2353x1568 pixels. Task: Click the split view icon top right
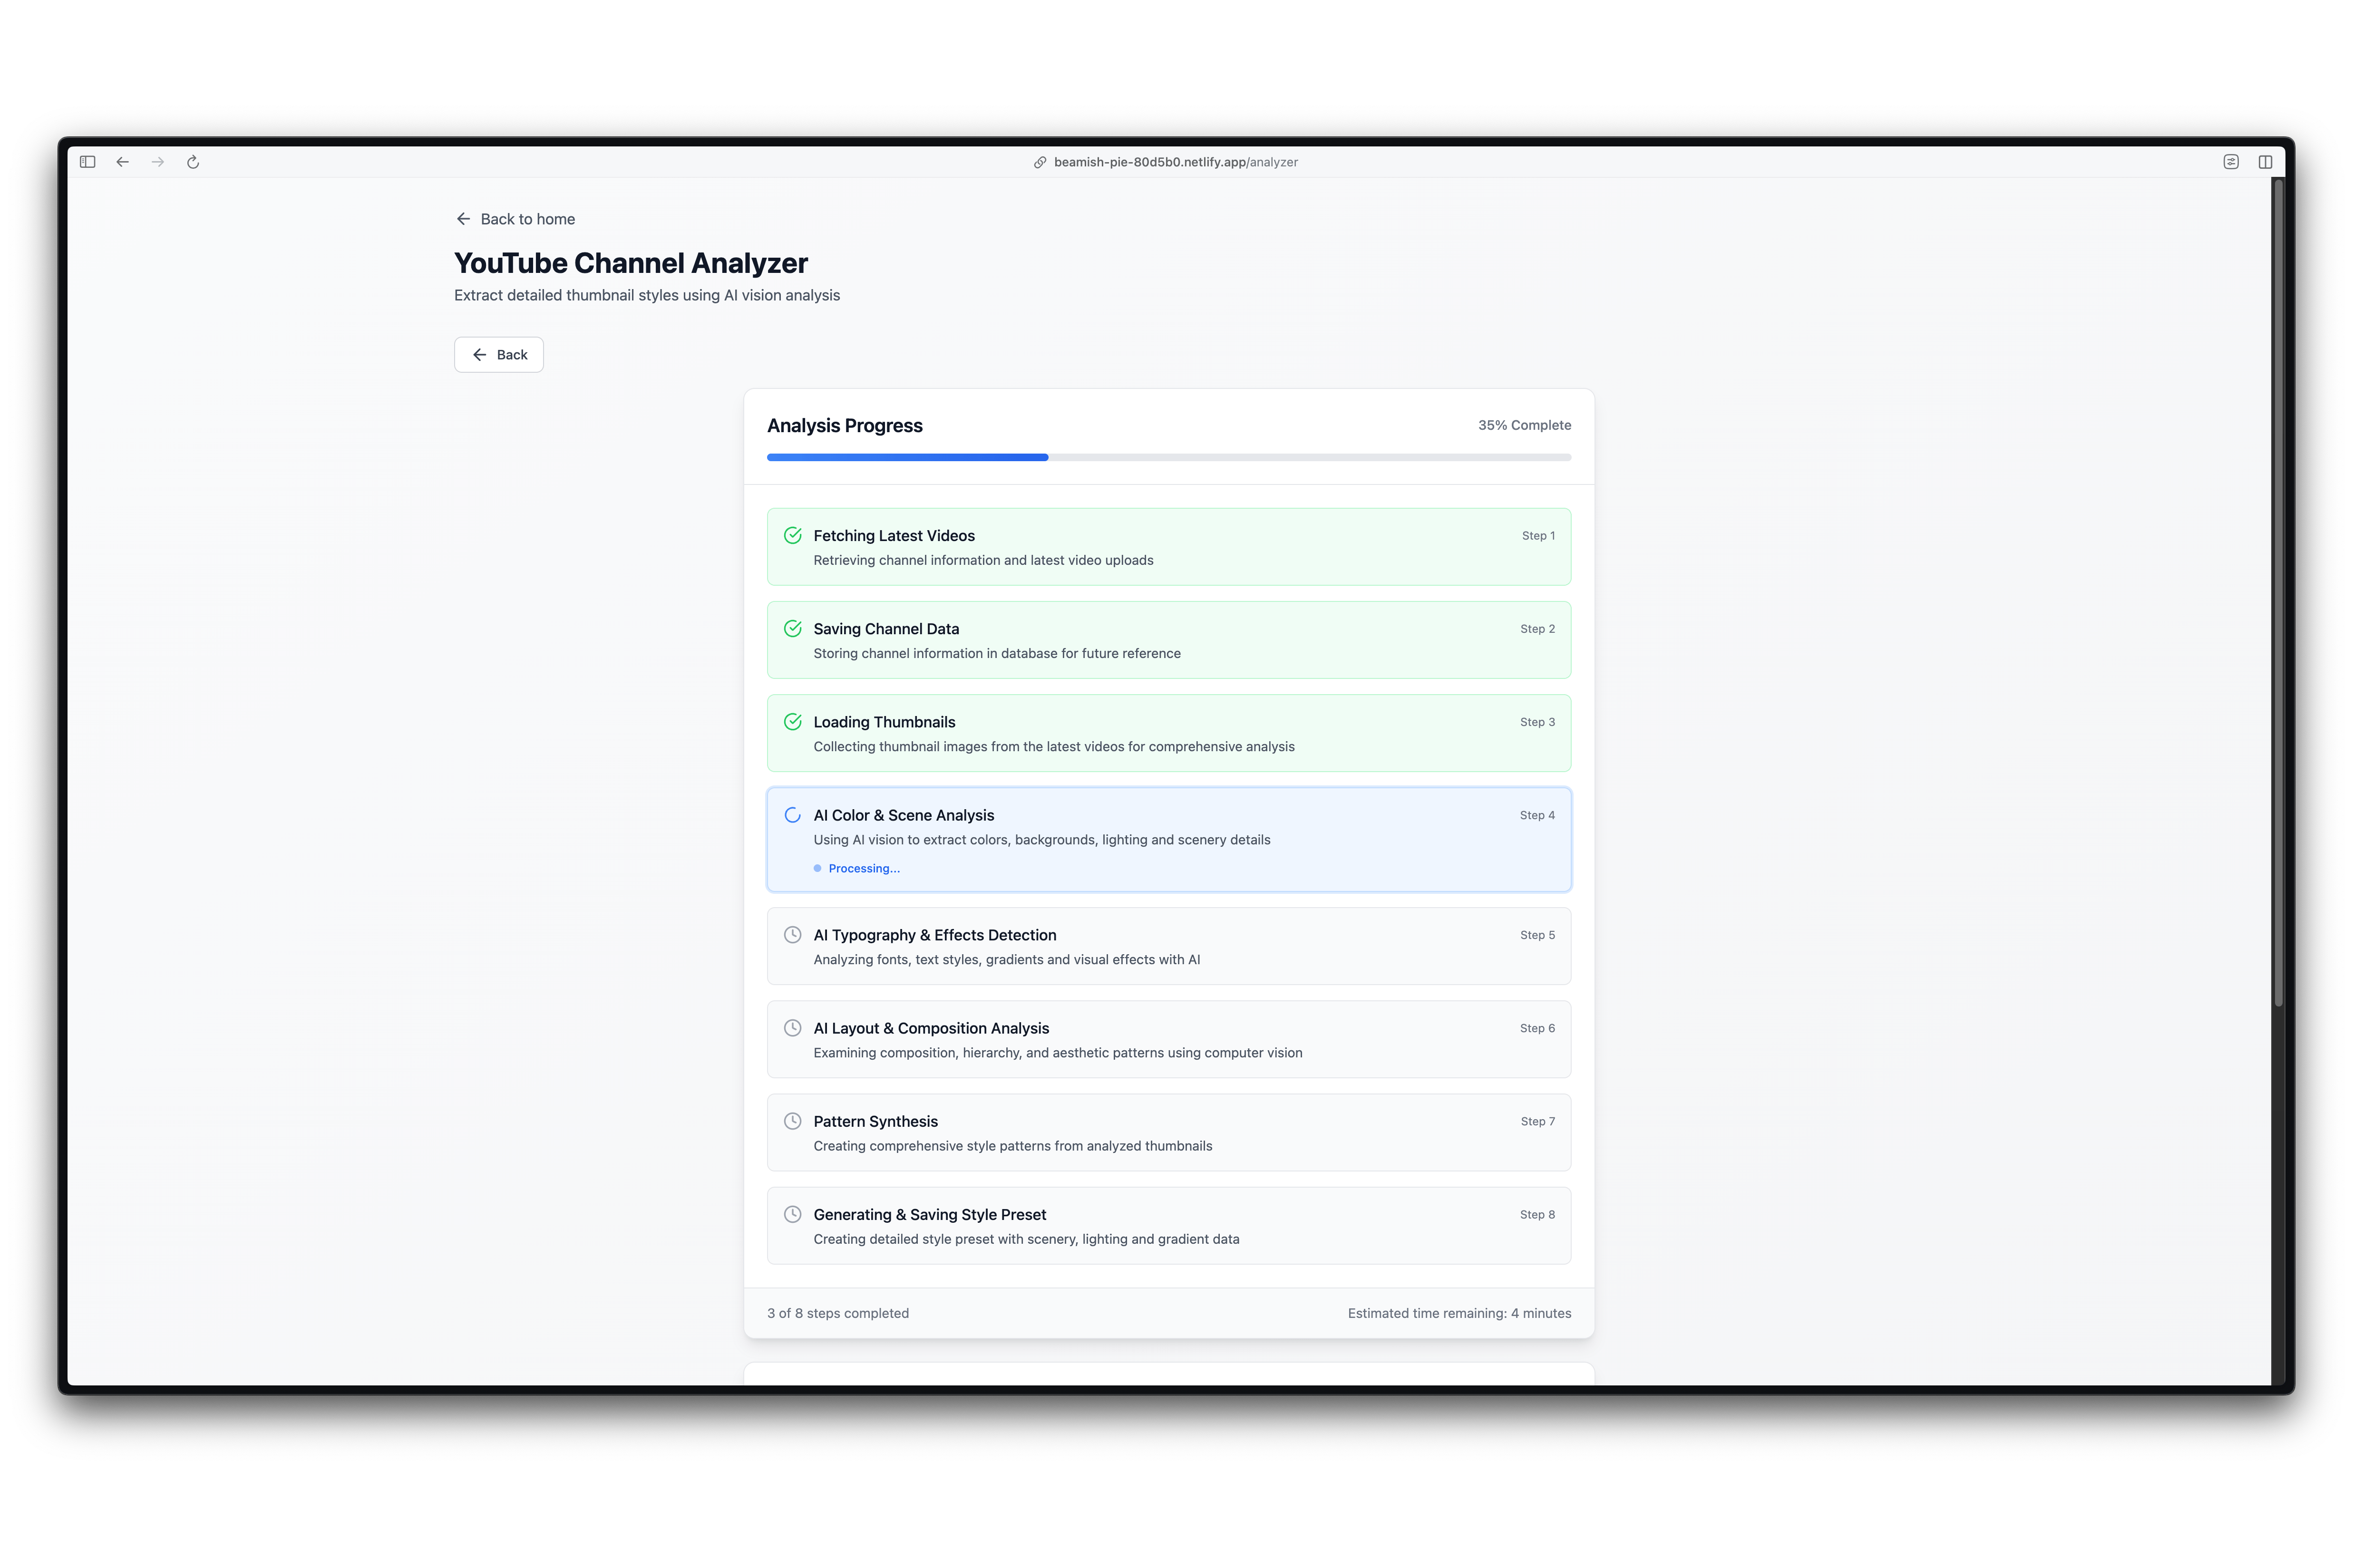pyautogui.click(x=2265, y=162)
